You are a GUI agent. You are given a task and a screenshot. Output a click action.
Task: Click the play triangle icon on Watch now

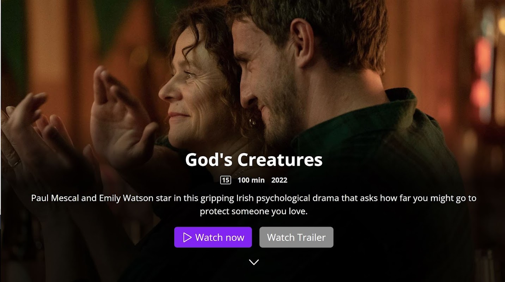(187, 237)
